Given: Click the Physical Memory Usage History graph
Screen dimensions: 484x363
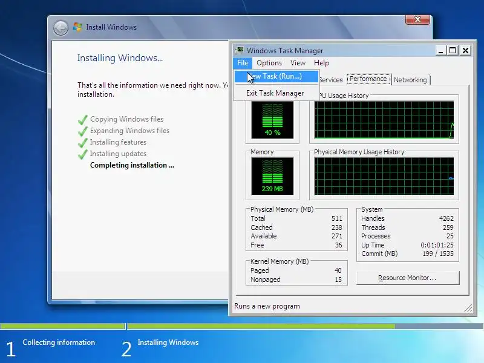Looking at the screenshot, I should click(384, 176).
